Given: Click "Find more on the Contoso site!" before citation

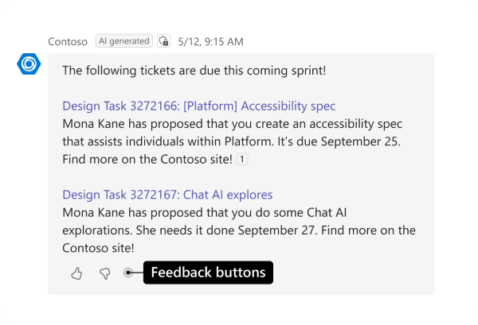Looking at the screenshot, I should (147, 160).
